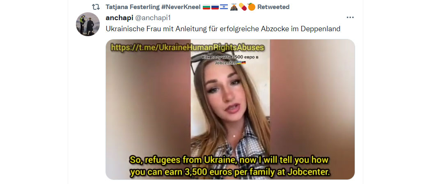Click the Bulgarian flag emoji
The width and height of the screenshot is (431, 184).
206,7
